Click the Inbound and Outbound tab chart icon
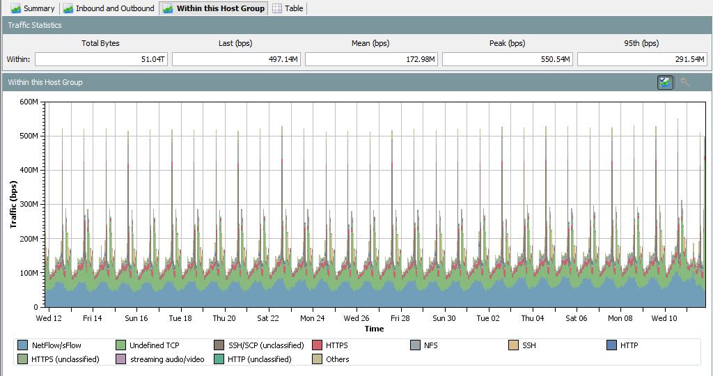 [x=68, y=8]
